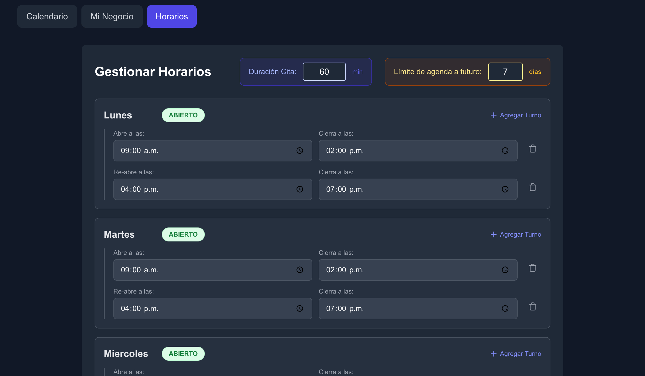Toggle the Miercoles ABIERTO status badge
645x376 pixels.
click(x=183, y=354)
